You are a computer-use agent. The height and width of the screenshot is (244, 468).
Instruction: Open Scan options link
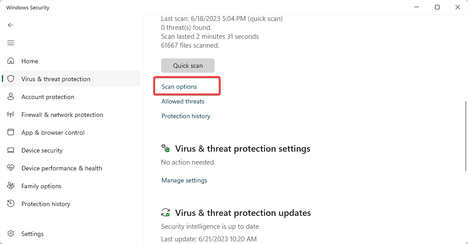(x=179, y=87)
